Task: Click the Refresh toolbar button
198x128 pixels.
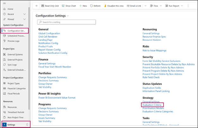Action: pyautogui.click(x=95, y=6)
